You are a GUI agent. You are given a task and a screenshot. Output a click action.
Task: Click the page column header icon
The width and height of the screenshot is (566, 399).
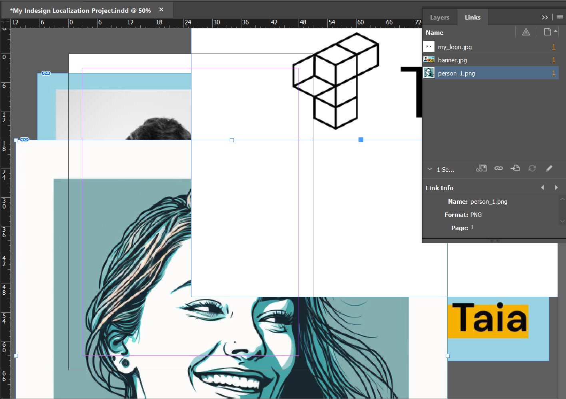547,32
